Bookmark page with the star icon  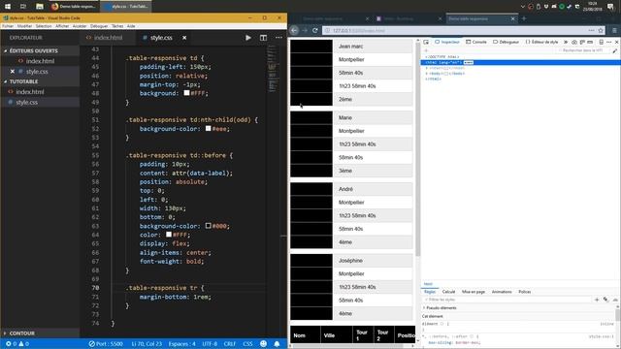point(601,30)
